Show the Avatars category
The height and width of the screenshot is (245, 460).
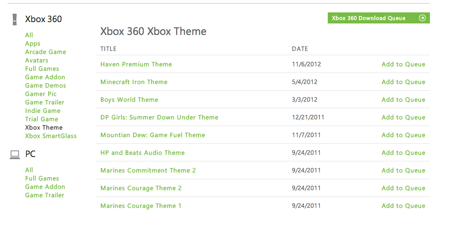[x=37, y=60]
